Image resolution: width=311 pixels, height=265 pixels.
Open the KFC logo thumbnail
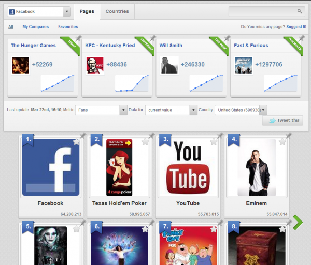click(x=95, y=66)
